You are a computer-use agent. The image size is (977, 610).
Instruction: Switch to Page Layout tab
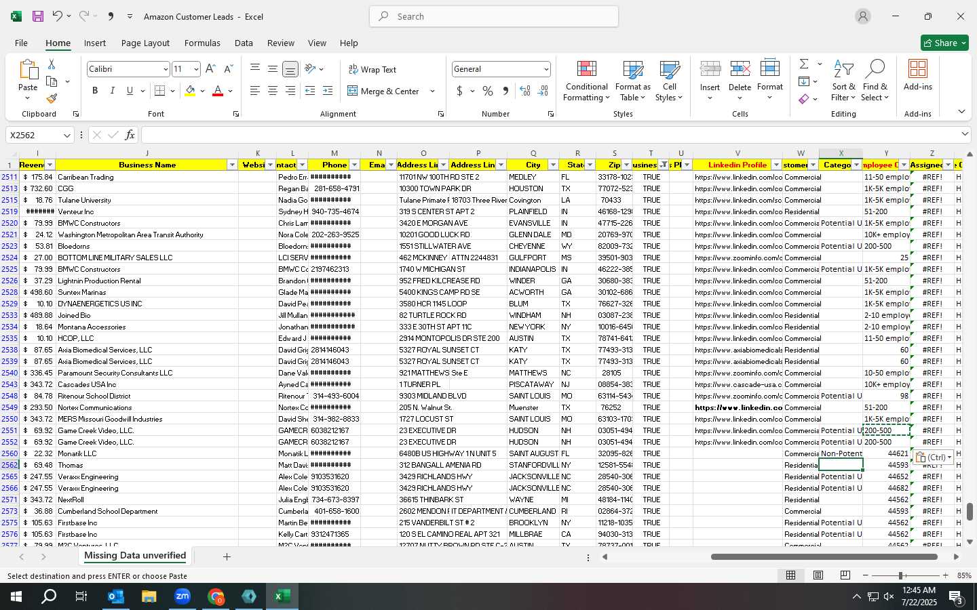click(145, 43)
